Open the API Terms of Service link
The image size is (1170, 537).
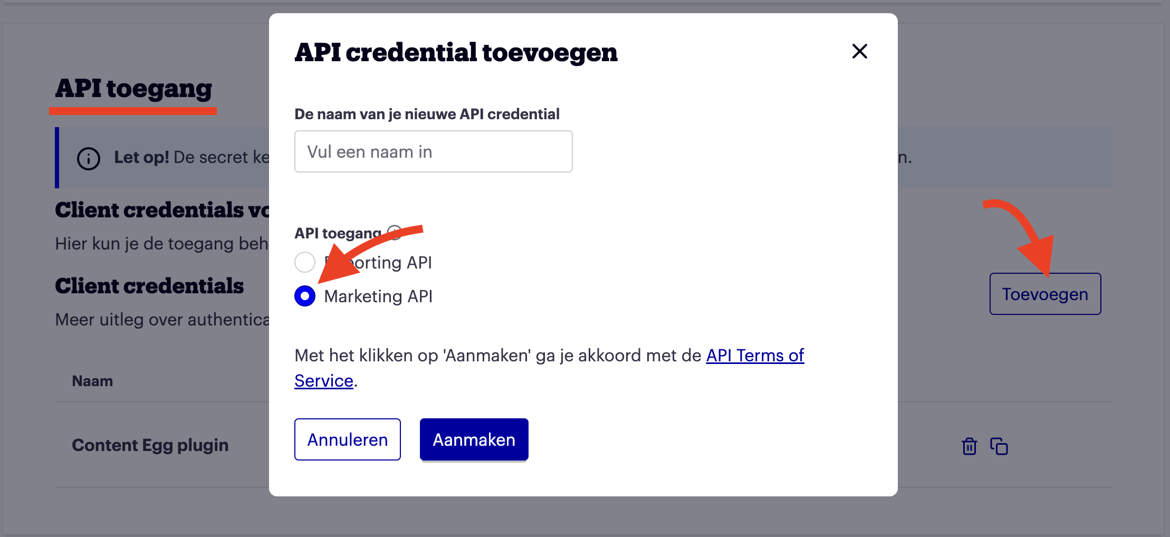point(754,356)
